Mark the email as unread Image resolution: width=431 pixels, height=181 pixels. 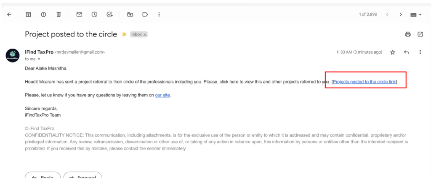click(x=79, y=14)
